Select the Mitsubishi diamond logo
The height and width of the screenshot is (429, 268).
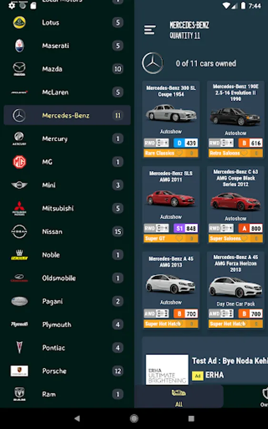pos(19,208)
